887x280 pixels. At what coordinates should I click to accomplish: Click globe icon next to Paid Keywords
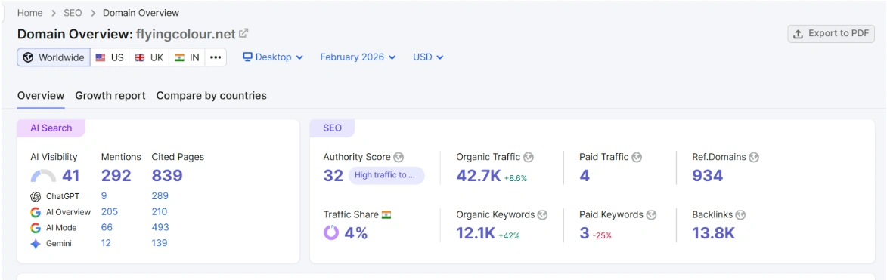[x=652, y=215]
